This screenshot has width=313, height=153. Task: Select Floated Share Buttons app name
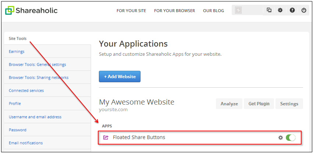click(x=139, y=137)
